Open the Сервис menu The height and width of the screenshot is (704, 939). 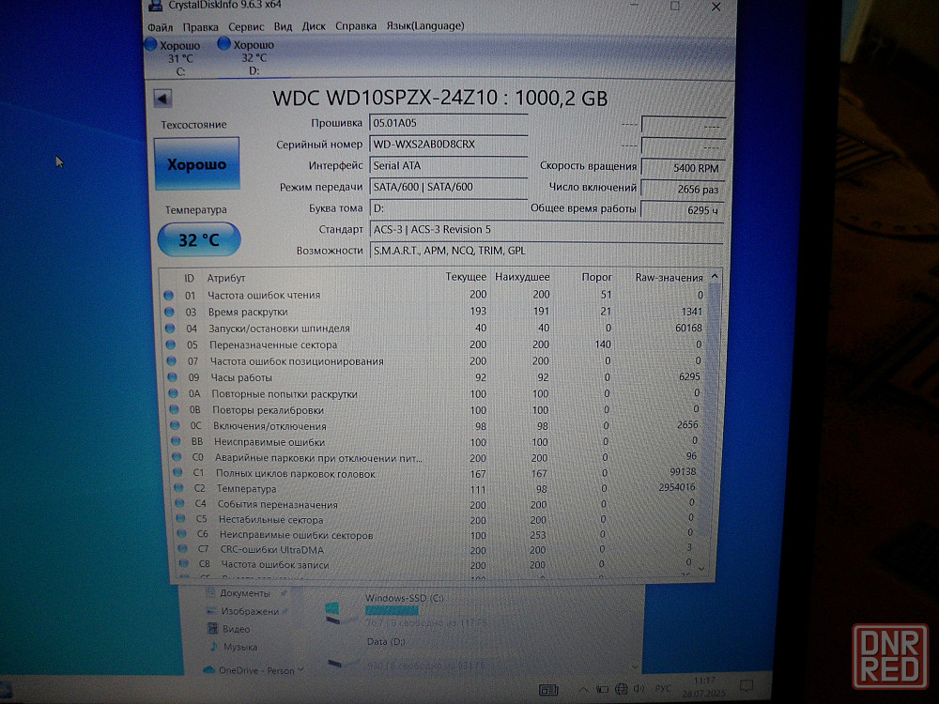[x=246, y=27]
